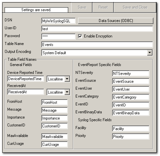The image size is (160, 156).
Task: Expand the Device Reported Time Localtime dropdown
Action: pos(67,79)
